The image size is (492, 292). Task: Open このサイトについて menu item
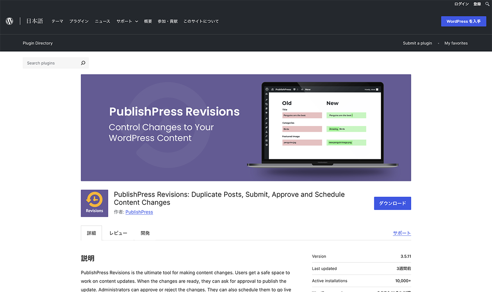point(201,21)
